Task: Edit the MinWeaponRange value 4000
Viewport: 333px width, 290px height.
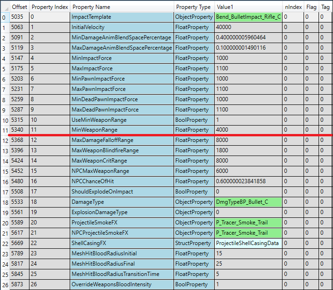Action: (248, 130)
